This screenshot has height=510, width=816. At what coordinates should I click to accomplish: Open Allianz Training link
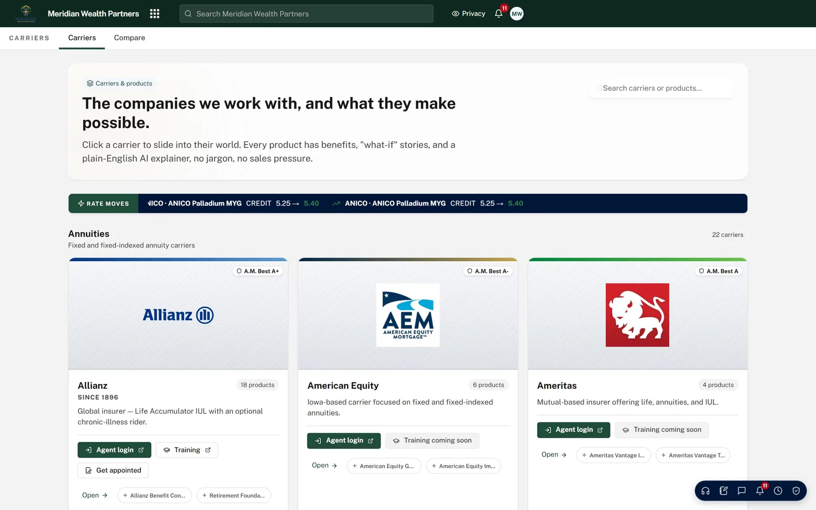pos(187,450)
